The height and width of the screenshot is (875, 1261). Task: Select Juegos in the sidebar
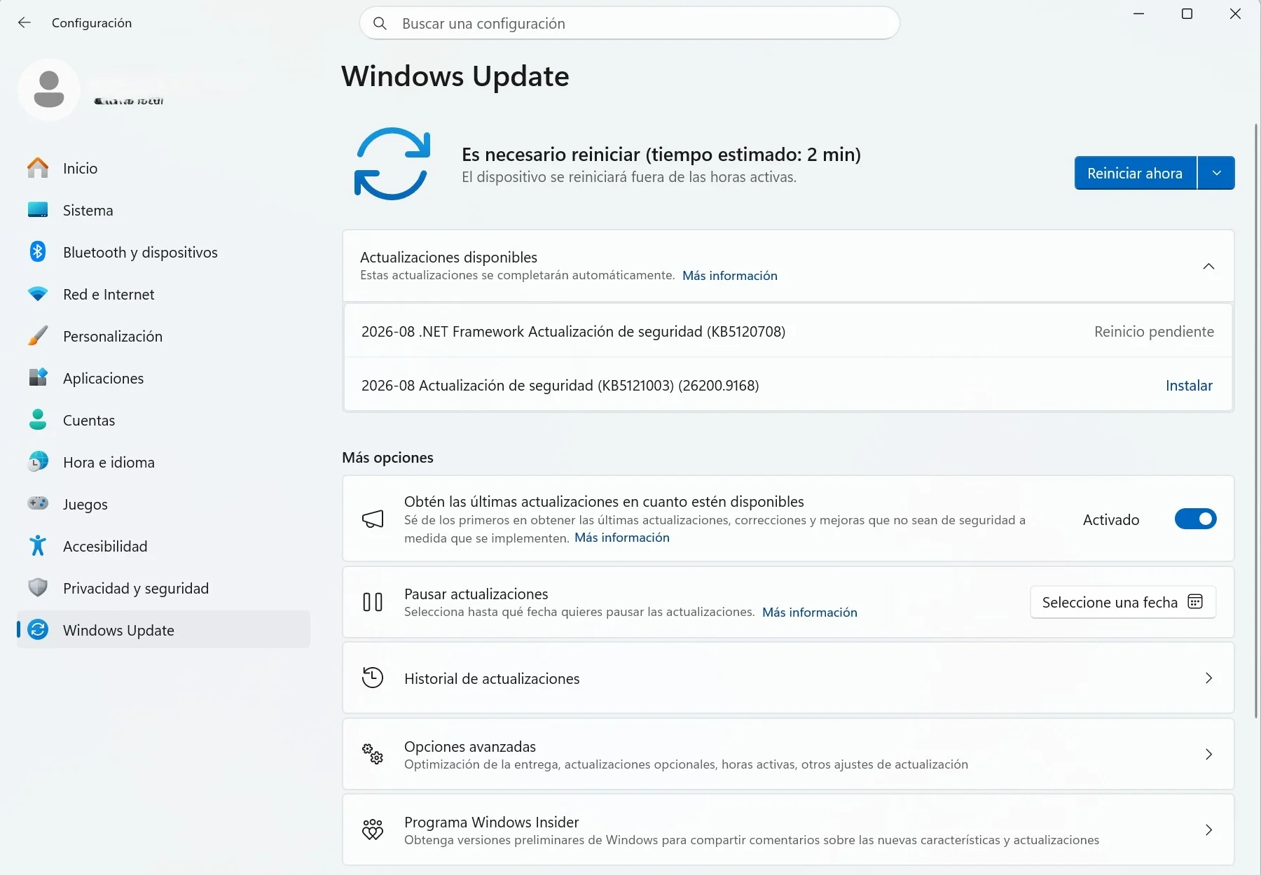[x=163, y=504]
